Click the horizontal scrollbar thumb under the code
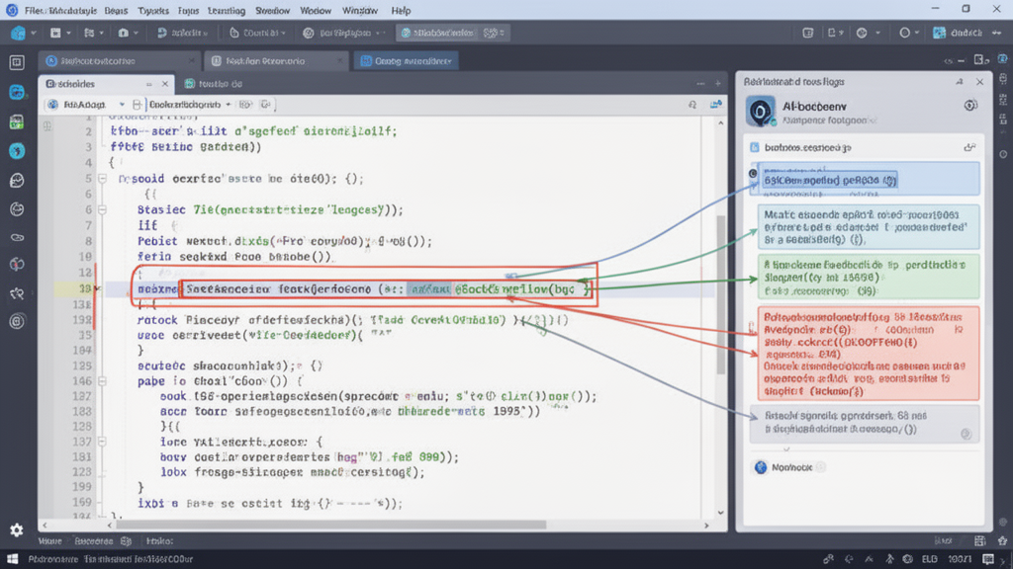The image size is (1013, 569). click(x=330, y=526)
